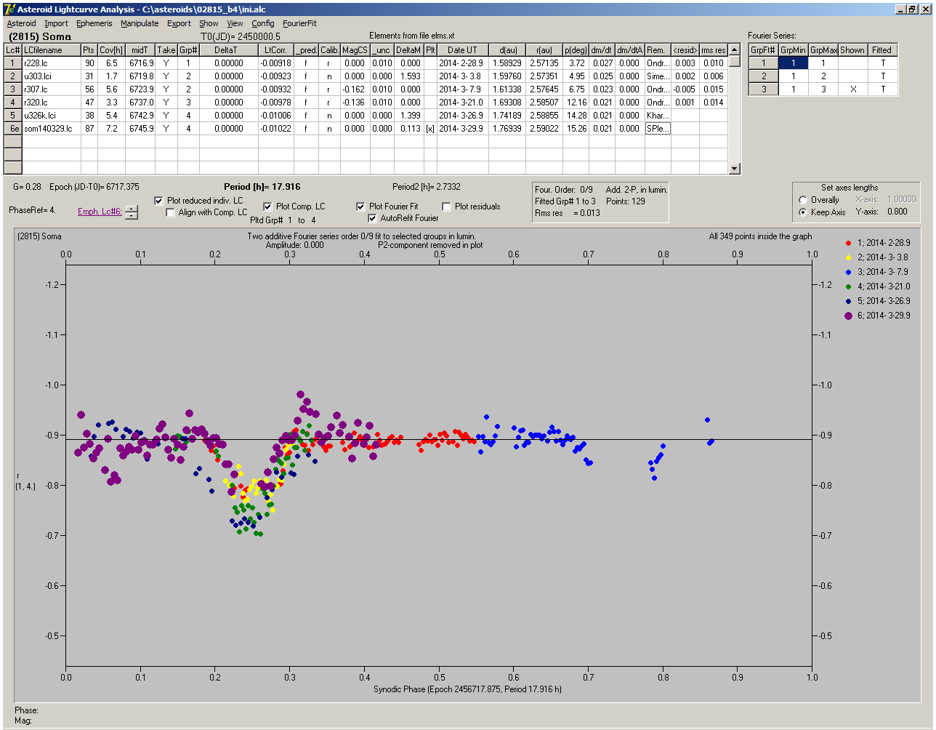Screen dimensions: 936x730
Task: Click the yellow legend marker for 2014- 3- 3.8
Action: tap(848, 257)
